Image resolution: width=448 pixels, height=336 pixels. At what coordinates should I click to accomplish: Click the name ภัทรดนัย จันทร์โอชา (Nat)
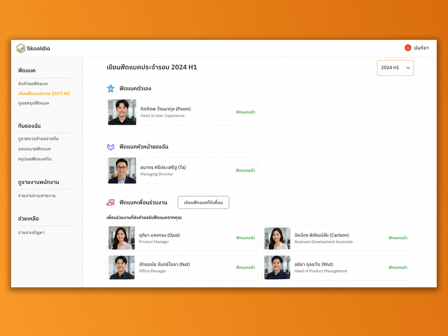[x=164, y=264]
